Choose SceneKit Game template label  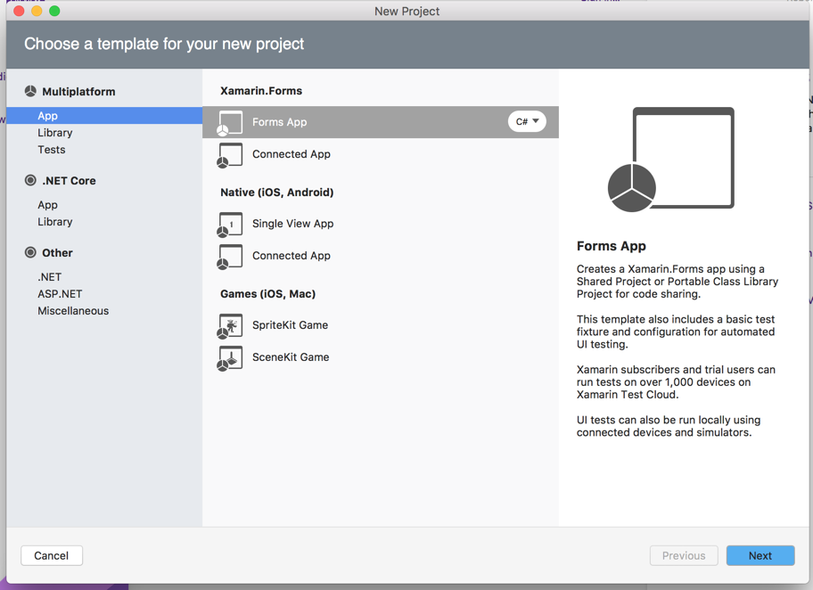point(291,357)
